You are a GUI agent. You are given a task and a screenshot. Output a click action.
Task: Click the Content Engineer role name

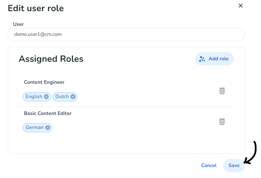44,82
